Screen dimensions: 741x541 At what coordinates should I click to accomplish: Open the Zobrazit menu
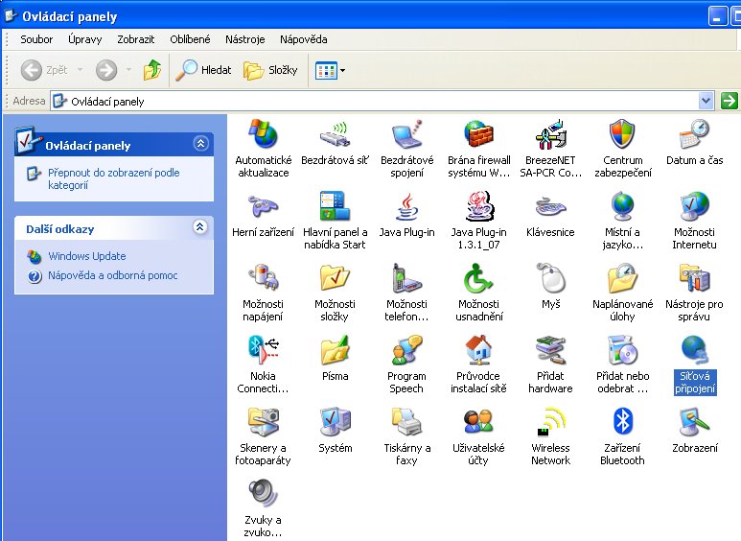coord(138,39)
